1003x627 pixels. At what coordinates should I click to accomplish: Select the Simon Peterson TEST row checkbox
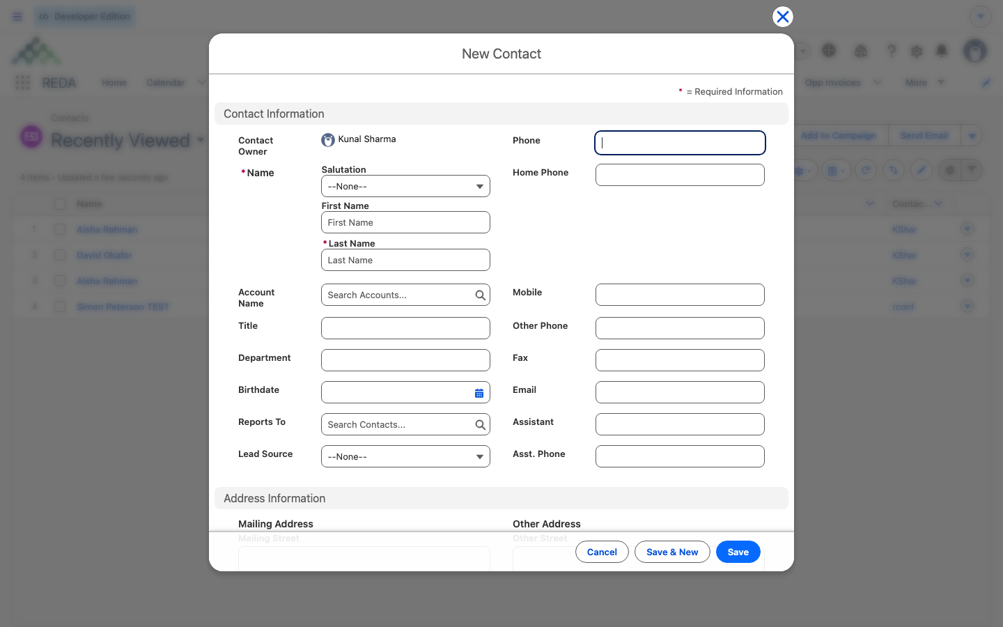pyautogui.click(x=60, y=307)
